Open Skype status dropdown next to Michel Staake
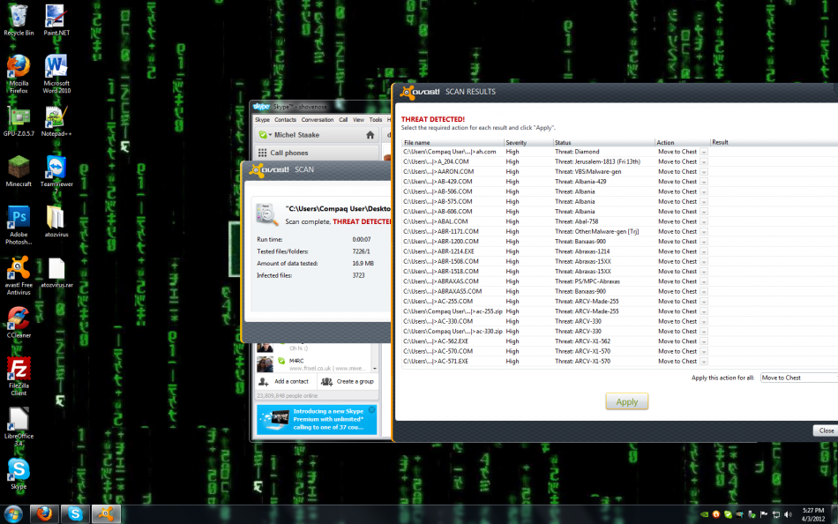 click(265, 135)
